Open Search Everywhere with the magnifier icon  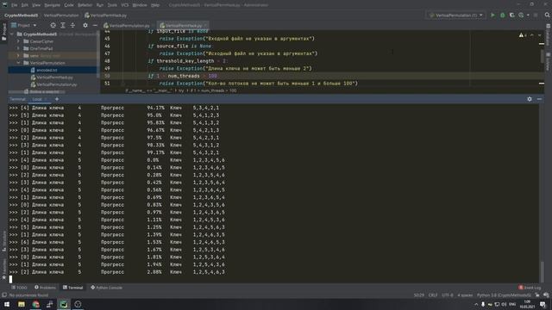[x=547, y=15]
